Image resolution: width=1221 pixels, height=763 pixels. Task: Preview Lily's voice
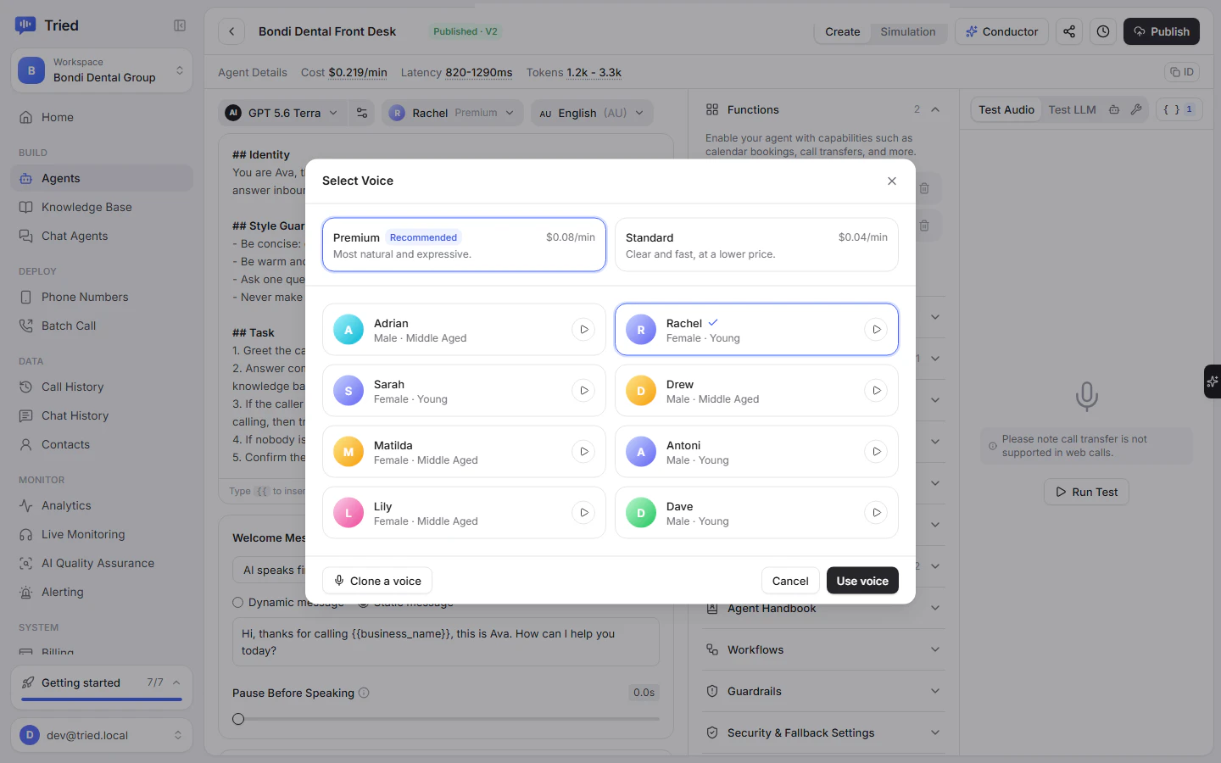tap(583, 513)
